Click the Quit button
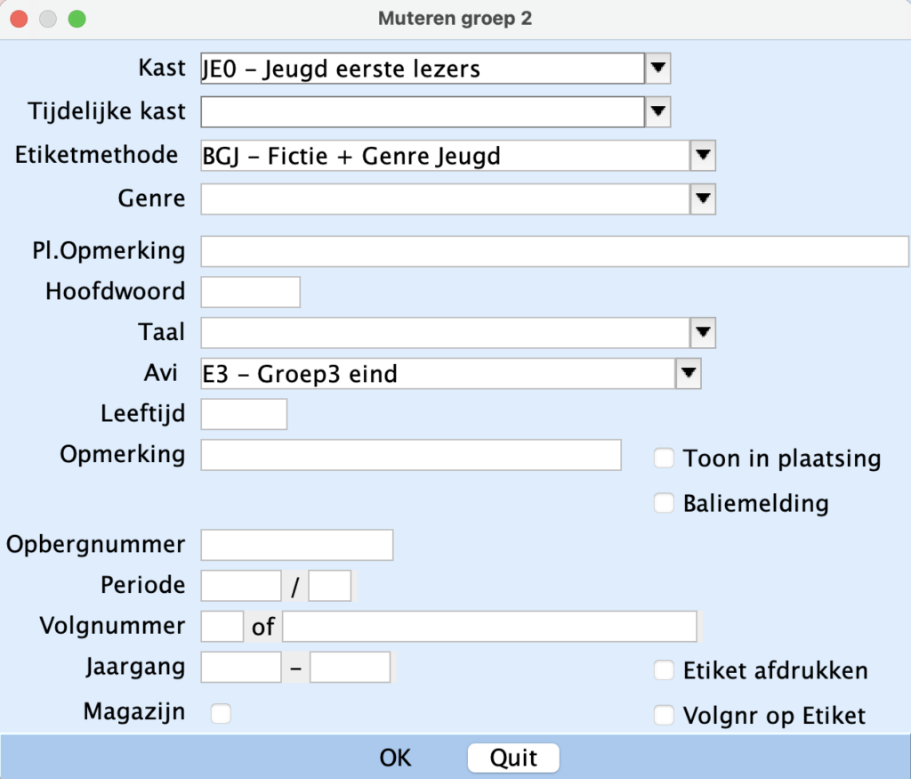The width and height of the screenshot is (911, 779). pyautogui.click(x=513, y=758)
